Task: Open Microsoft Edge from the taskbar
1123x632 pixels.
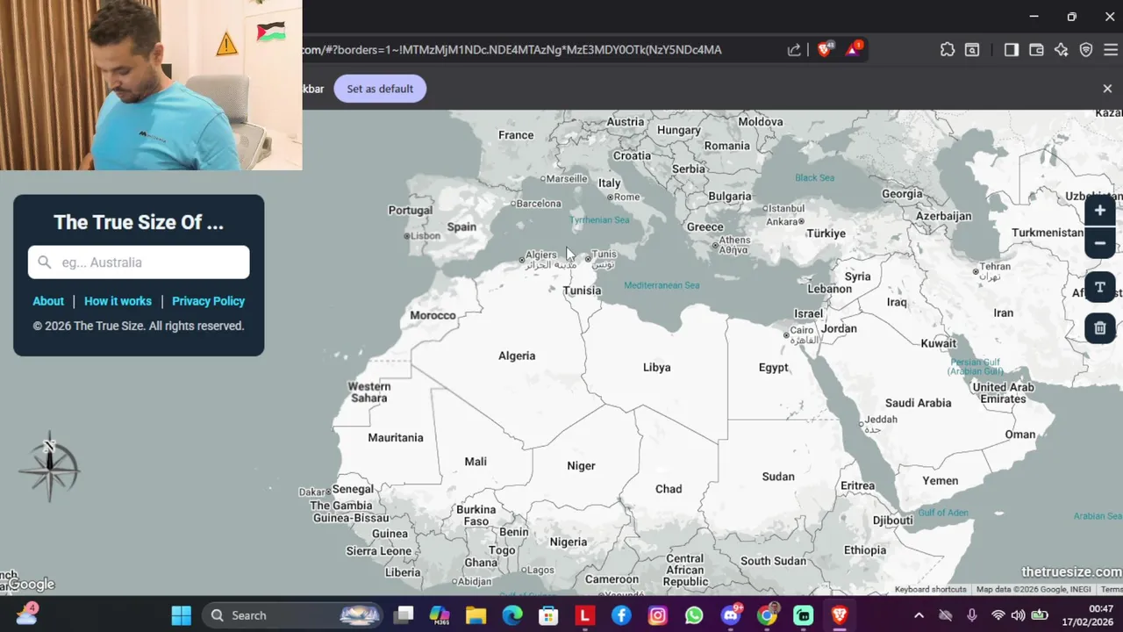Action: 512,615
